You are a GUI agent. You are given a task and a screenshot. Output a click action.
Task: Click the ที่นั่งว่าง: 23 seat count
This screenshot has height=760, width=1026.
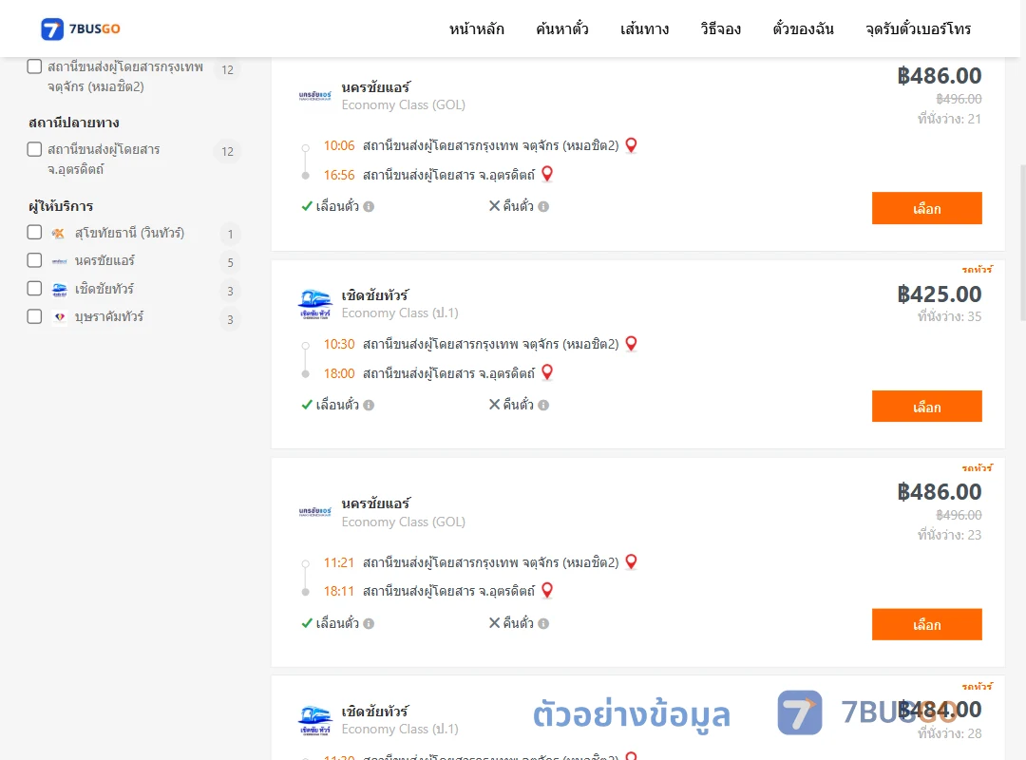pyautogui.click(x=949, y=535)
